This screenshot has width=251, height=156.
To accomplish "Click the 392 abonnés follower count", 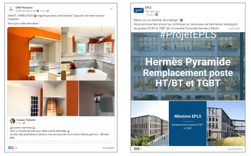I will [x=152, y=12].
